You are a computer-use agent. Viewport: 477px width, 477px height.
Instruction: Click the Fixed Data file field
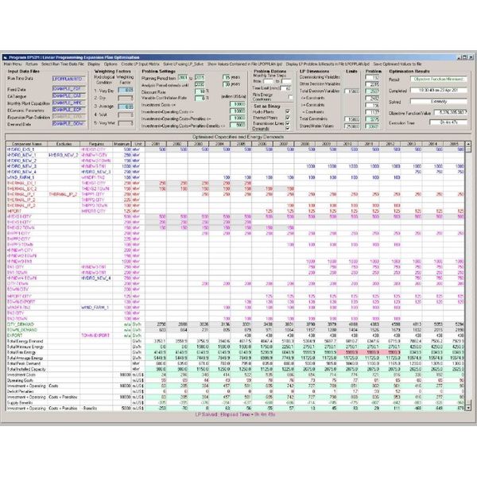pos(69,89)
